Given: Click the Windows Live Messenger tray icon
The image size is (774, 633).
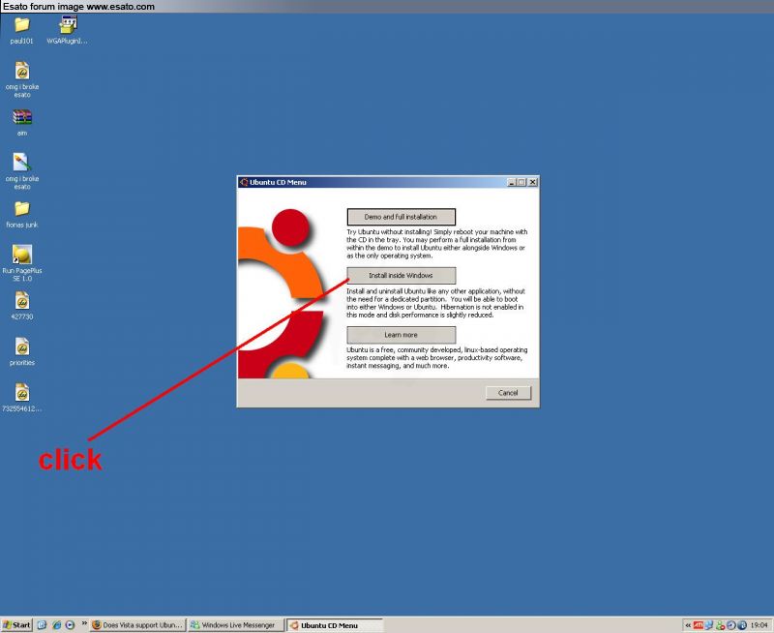Looking at the screenshot, I should click(720, 625).
